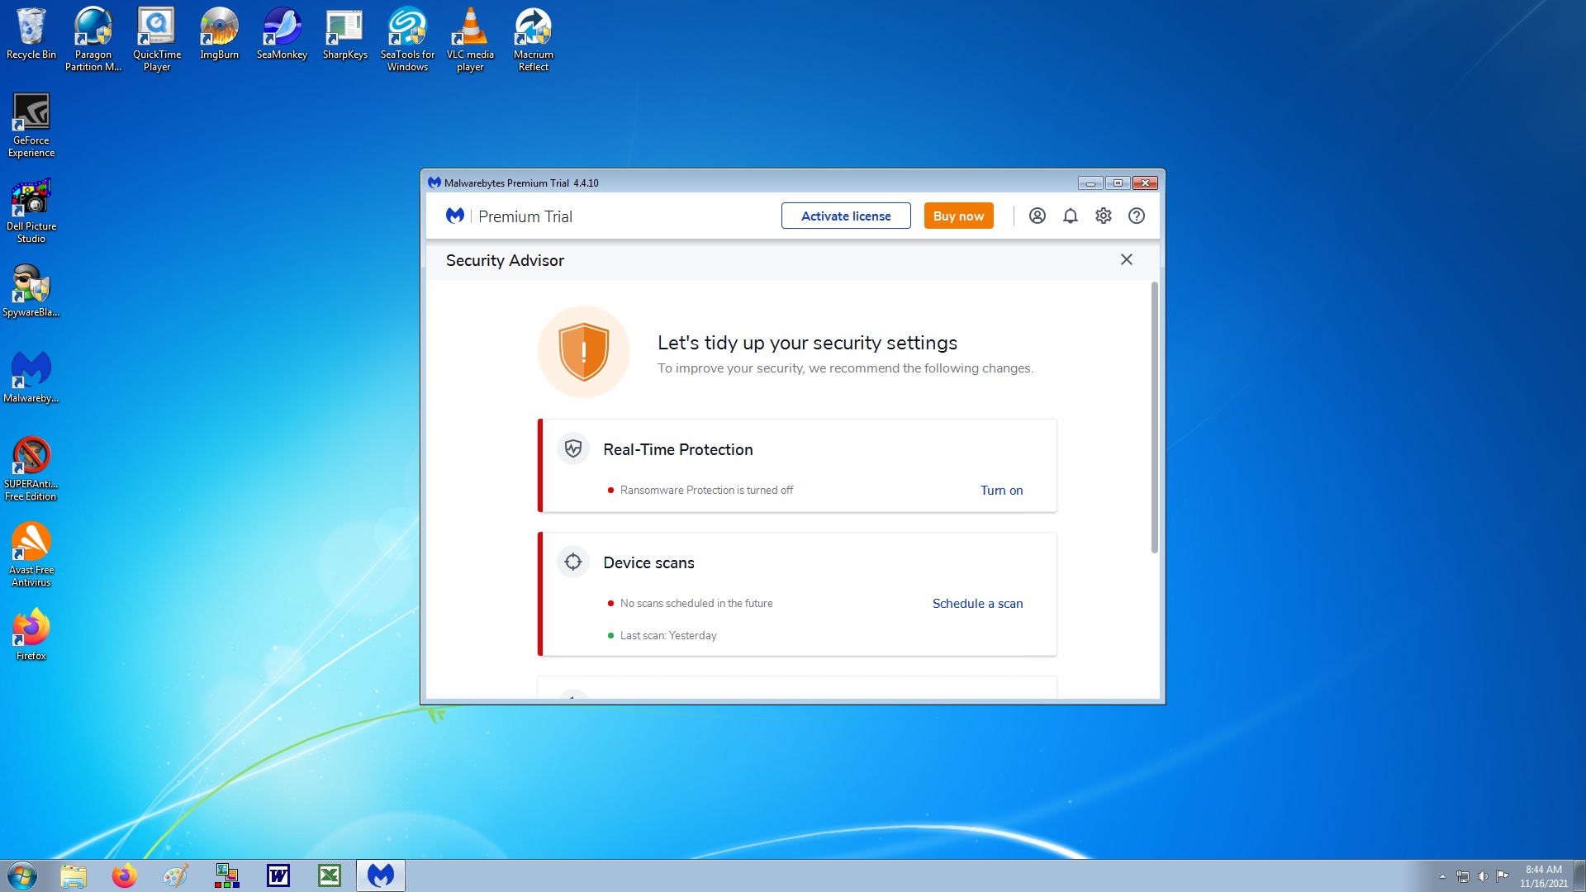Select SpywareBlaster desktop shortcut
1586x892 pixels.
31,291
